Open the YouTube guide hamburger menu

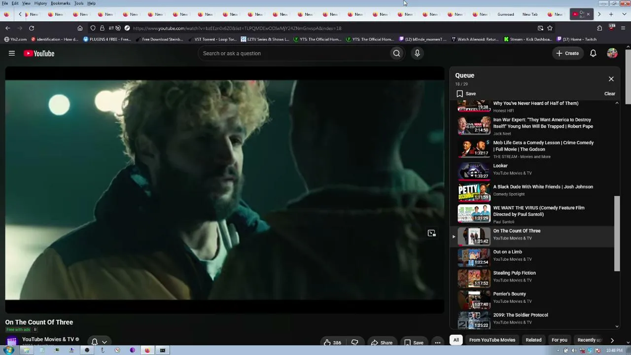(x=12, y=53)
